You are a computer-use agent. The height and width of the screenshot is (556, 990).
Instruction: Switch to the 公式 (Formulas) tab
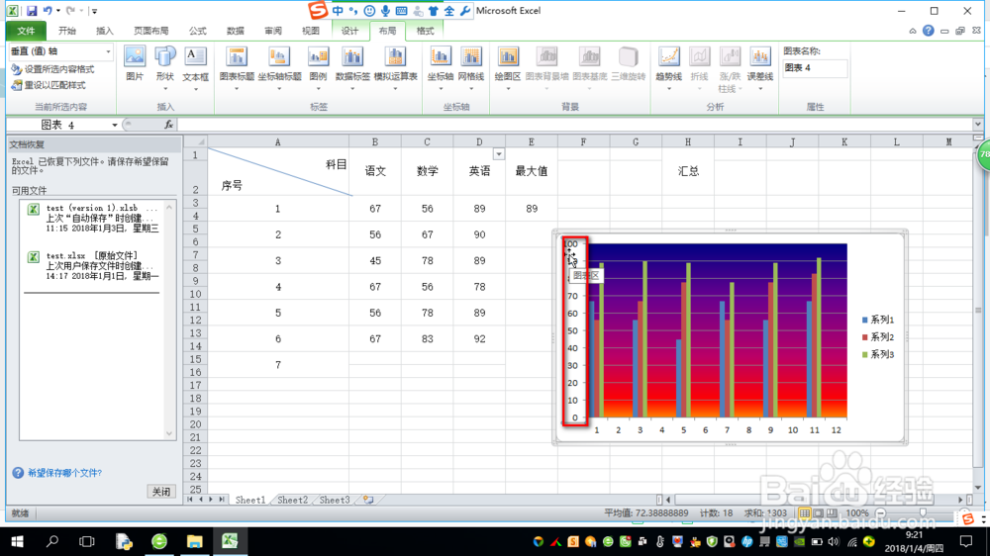(198, 31)
